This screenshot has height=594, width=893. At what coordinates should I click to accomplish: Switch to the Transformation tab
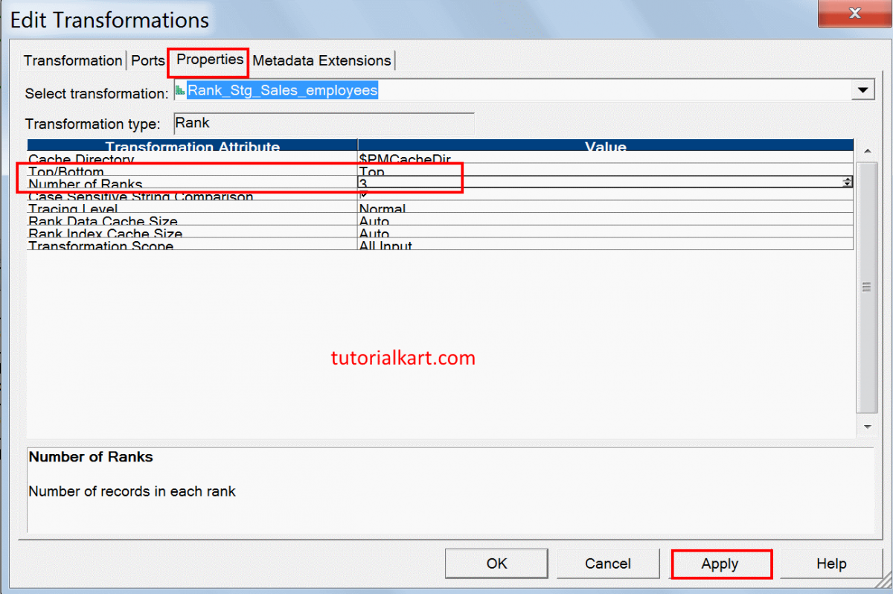pyautogui.click(x=72, y=60)
